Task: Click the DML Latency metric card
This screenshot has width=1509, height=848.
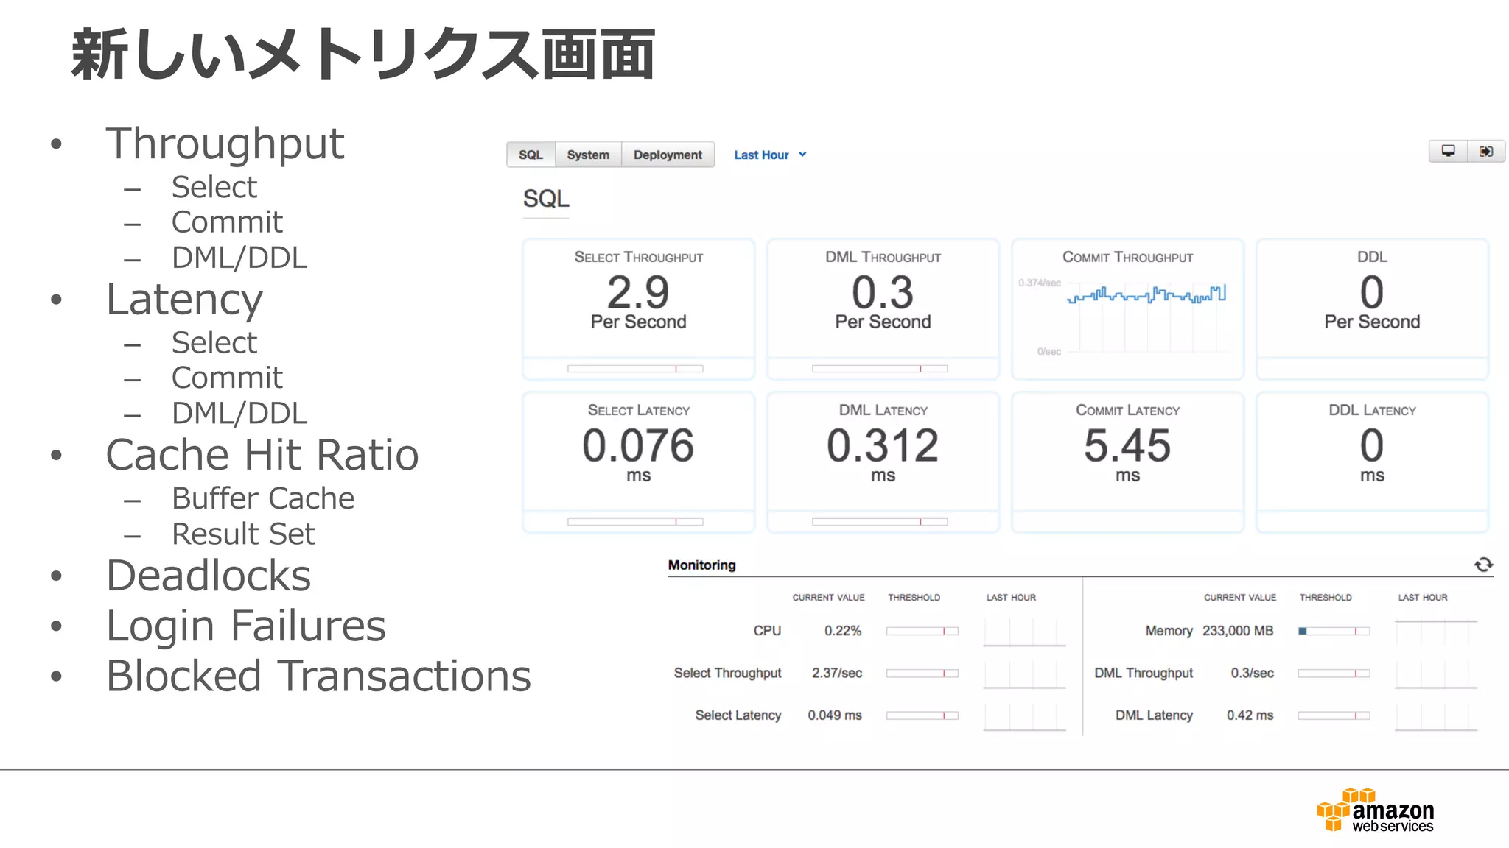Action: pyautogui.click(x=883, y=453)
